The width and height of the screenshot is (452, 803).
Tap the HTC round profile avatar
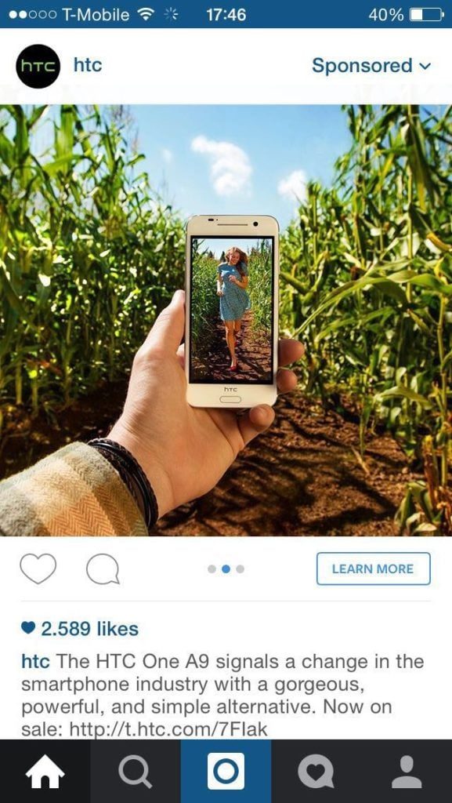38,66
